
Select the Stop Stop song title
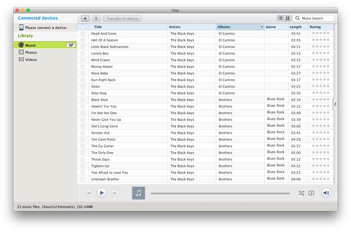[99, 93]
